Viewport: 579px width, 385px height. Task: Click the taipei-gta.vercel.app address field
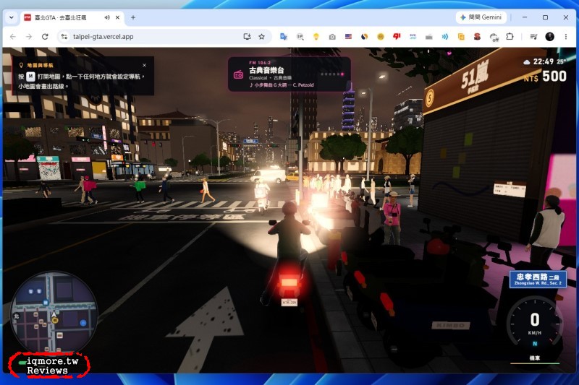click(103, 37)
